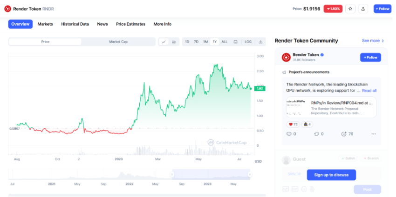Follow Render Token in community card
The height and width of the screenshot is (197, 396).
click(x=370, y=58)
